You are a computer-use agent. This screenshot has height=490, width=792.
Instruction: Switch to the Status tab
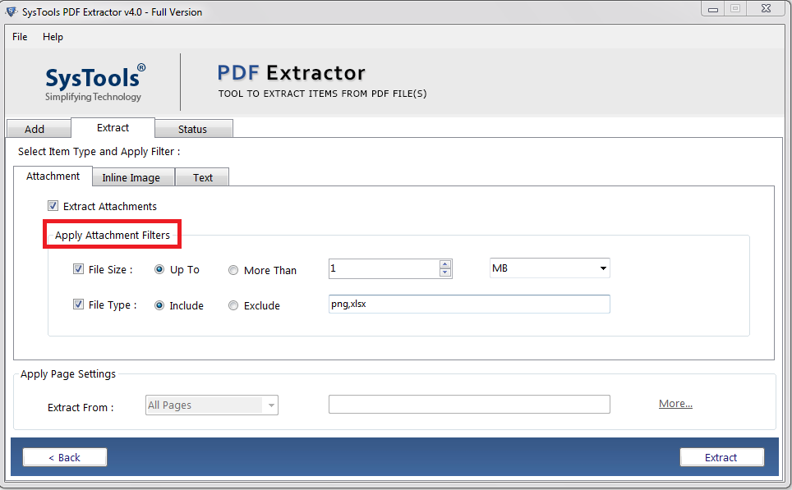tap(194, 129)
